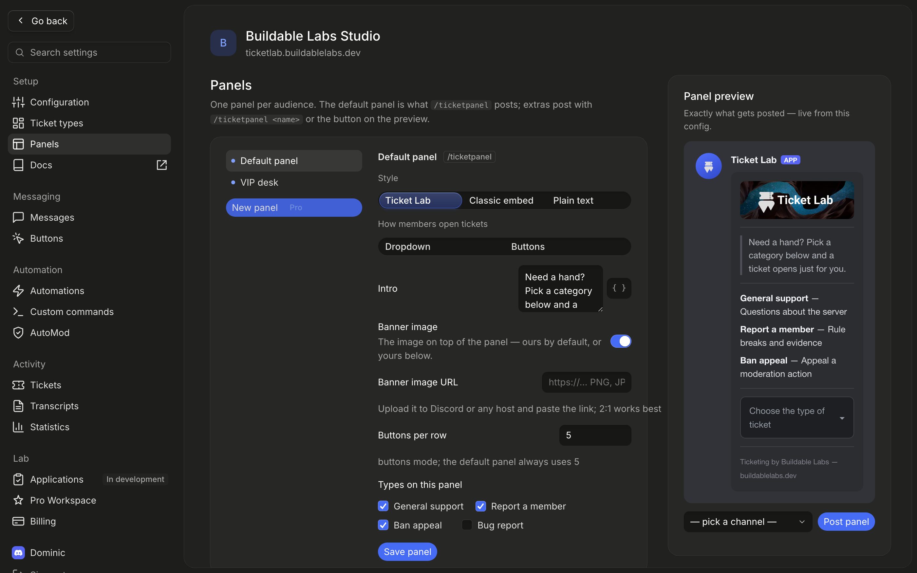This screenshot has height=573, width=917.
Task: Click the search magnifier icon
Action: click(x=20, y=52)
